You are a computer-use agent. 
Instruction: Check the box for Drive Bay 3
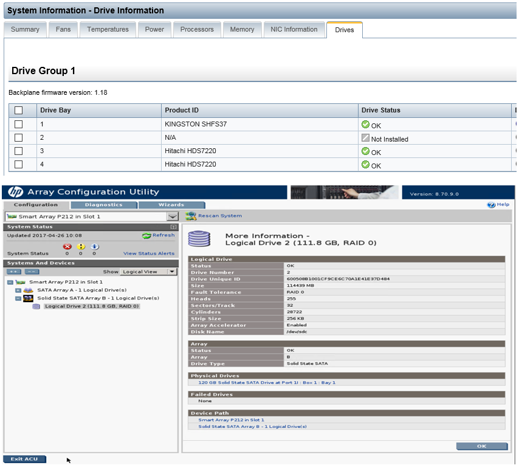(x=18, y=151)
